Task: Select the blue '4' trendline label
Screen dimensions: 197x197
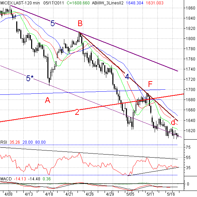Action: (x=127, y=77)
